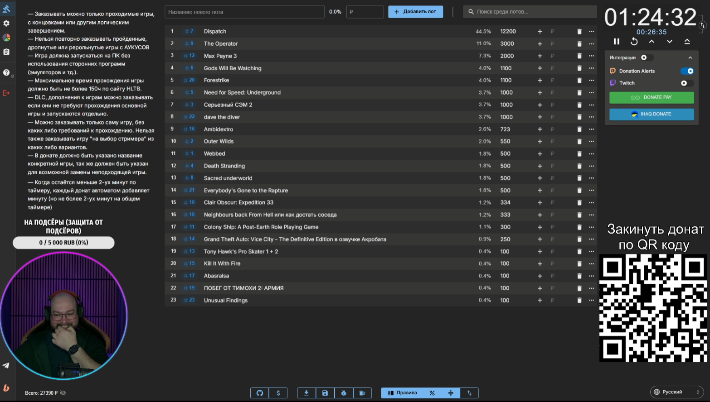Open the auction gavel page in sidebar
Viewport: 710px width, 402px height.
6,9
